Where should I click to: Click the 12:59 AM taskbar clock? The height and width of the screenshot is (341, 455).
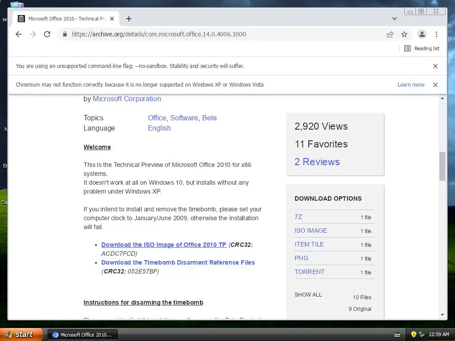click(439, 334)
